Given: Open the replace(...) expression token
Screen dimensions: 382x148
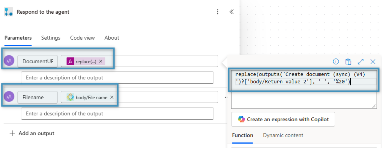Looking at the screenshot, I should coord(86,61).
